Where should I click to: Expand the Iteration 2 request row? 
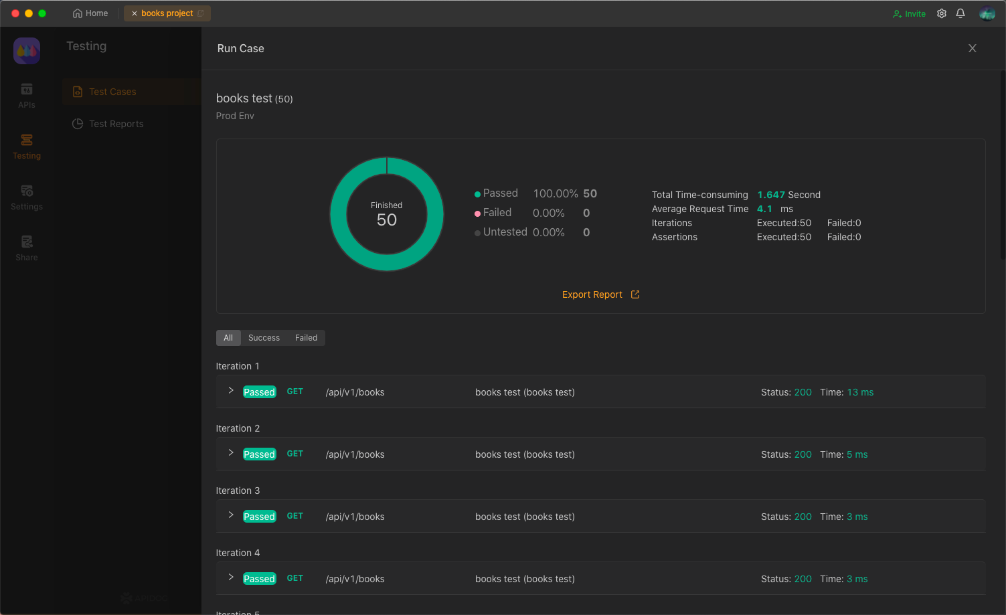click(x=231, y=453)
